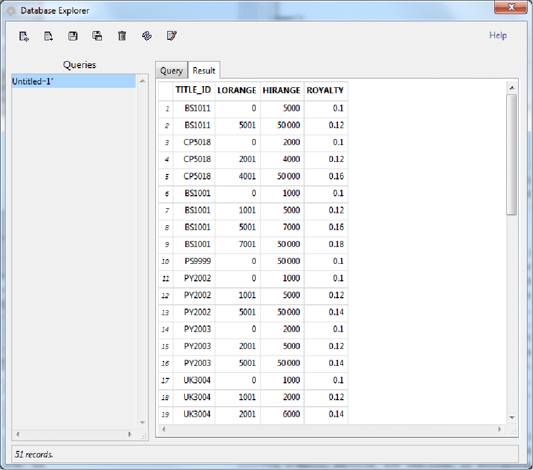Click the results horizontal scrollbar right arrow
Image resolution: width=533 pixels, height=470 pixels.
tap(500, 430)
